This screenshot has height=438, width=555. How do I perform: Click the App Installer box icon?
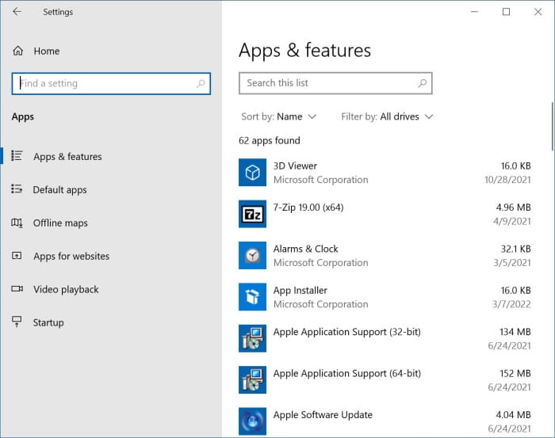(x=252, y=297)
